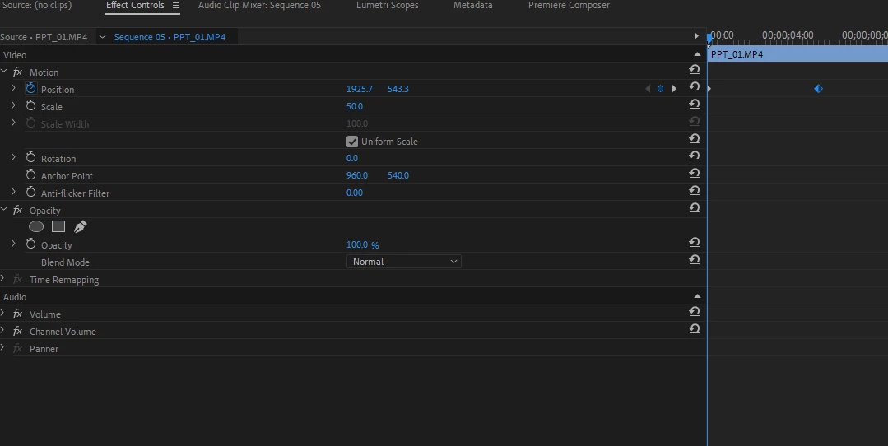This screenshot has height=446, width=888.
Task: Select Source • PPT_01.MP4 label
Action: point(44,37)
